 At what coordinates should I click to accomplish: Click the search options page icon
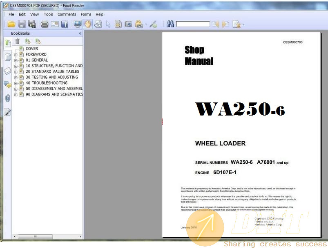(x=237, y=24)
